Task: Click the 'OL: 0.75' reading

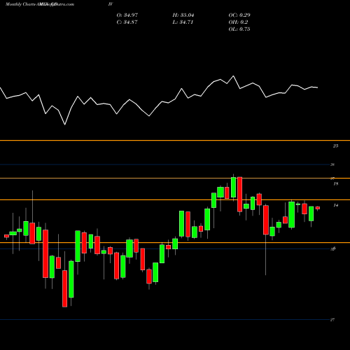Action: (239, 29)
